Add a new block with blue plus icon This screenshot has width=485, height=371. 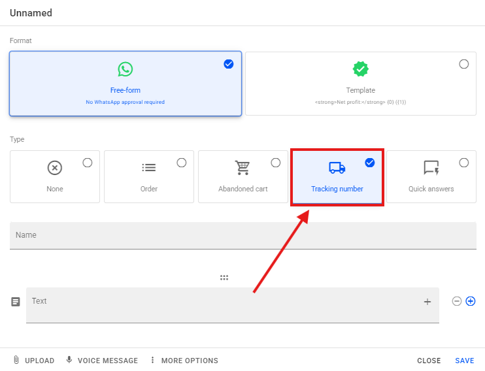point(470,301)
